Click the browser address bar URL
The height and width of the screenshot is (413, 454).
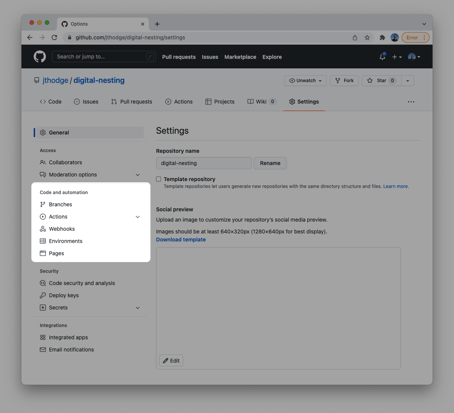[x=130, y=37]
